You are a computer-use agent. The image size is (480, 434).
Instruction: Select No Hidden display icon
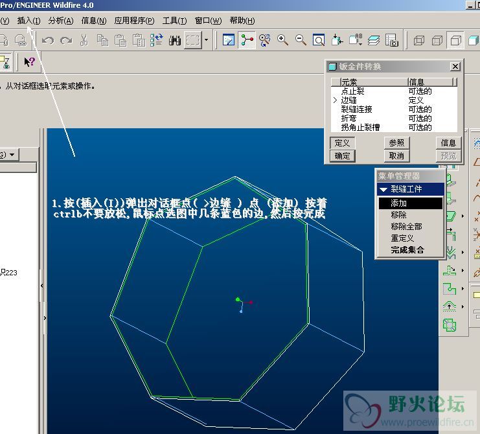coord(455,40)
